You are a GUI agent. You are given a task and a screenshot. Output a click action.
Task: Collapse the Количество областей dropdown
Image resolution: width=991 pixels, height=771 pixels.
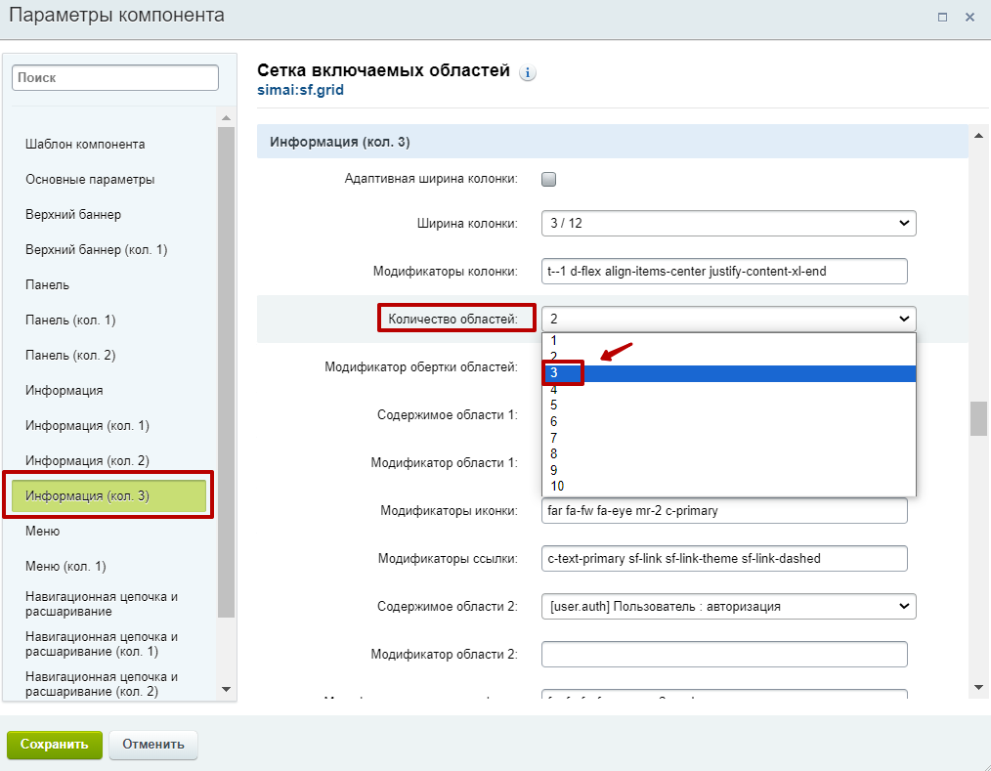point(728,319)
